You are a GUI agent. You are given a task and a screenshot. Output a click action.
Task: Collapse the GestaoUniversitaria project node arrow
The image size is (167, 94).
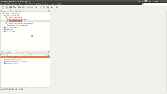[x=1, y=13]
